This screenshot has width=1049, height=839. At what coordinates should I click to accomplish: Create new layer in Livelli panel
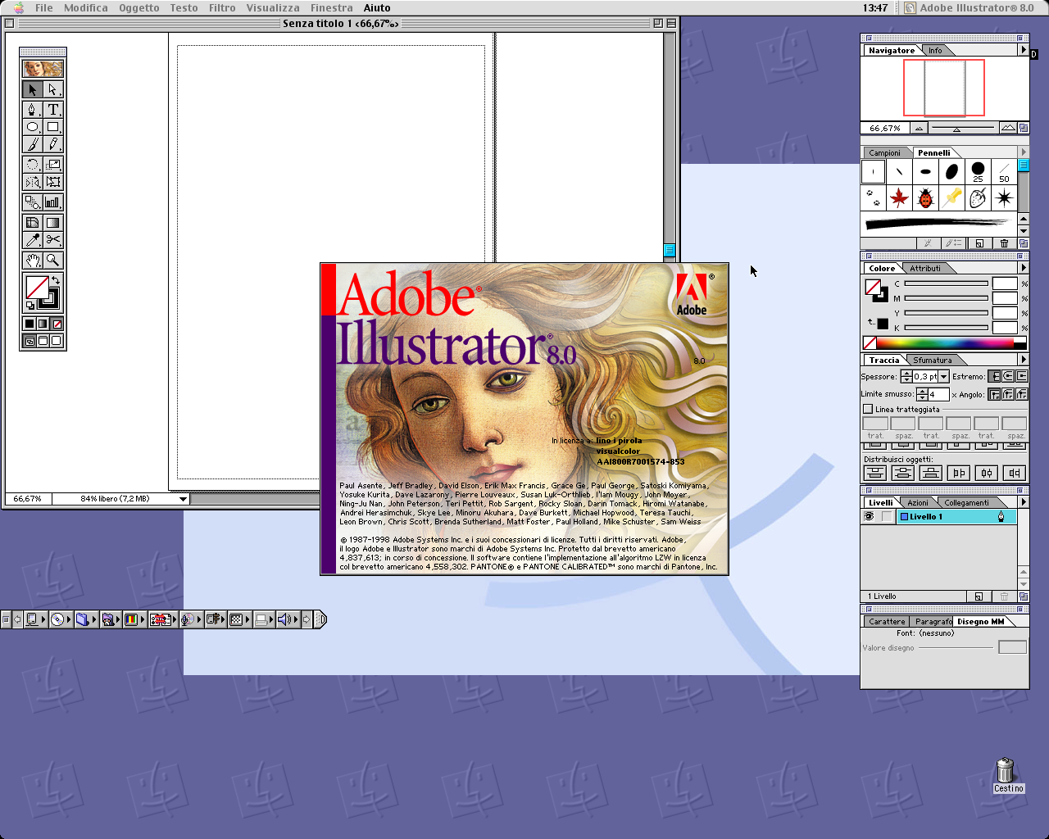point(978,596)
